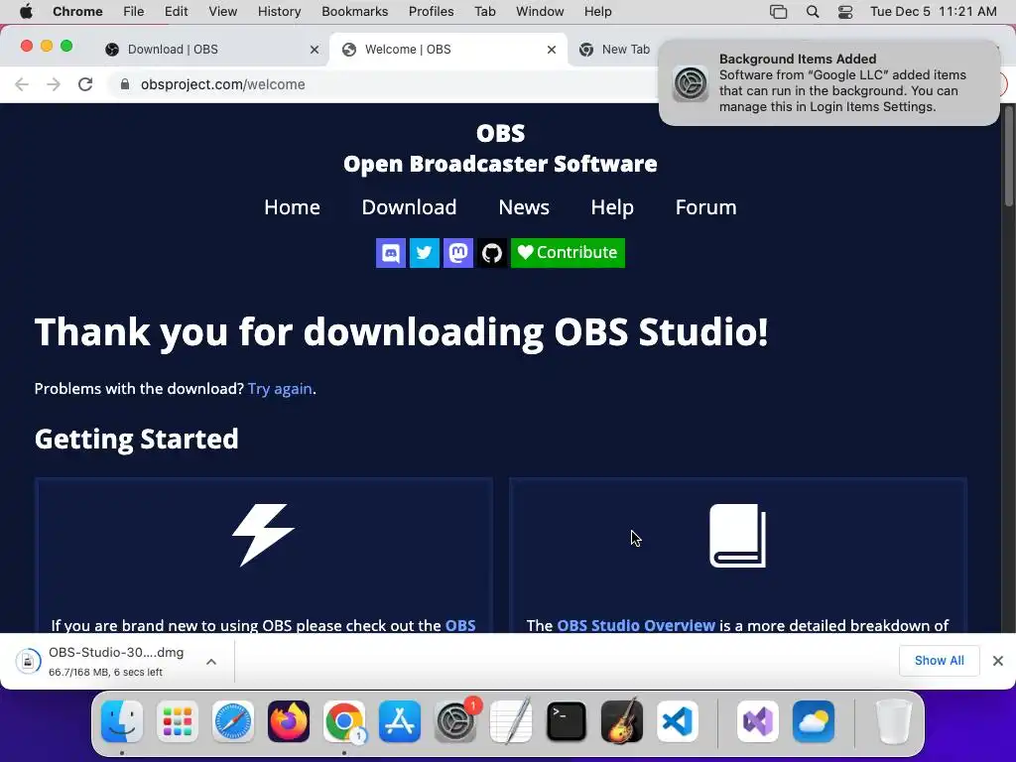Open the Chrome application menu

point(77,12)
